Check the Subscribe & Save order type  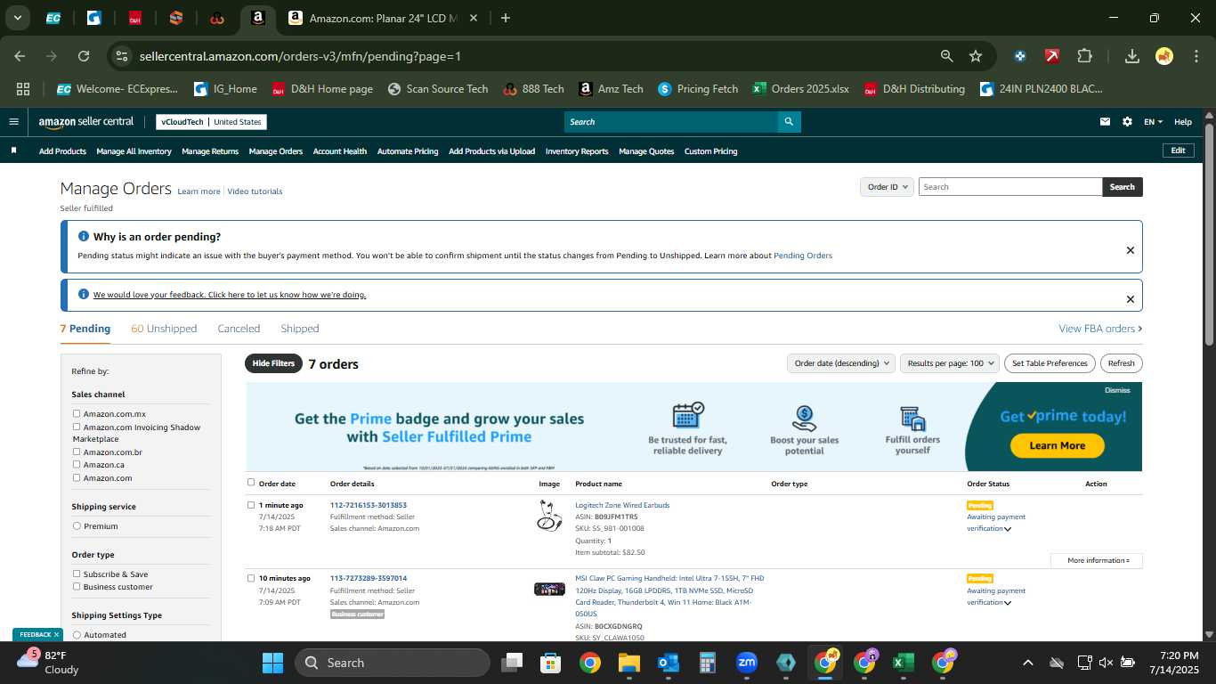tap(77, 574)
